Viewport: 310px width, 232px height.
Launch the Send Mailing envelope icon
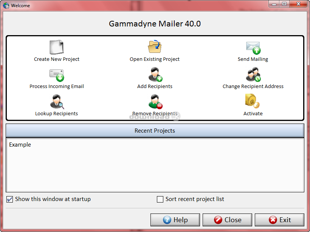253,48
